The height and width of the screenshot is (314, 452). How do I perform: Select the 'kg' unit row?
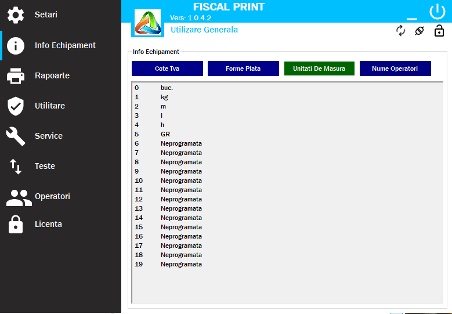tap(164, 97)
